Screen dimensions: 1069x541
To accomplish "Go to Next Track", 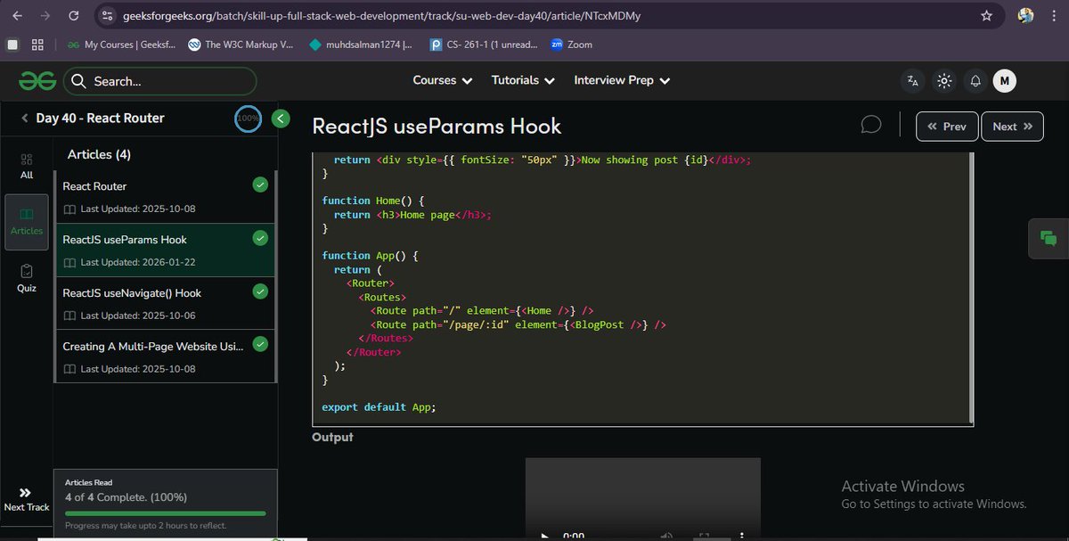I will click(26, 500).
